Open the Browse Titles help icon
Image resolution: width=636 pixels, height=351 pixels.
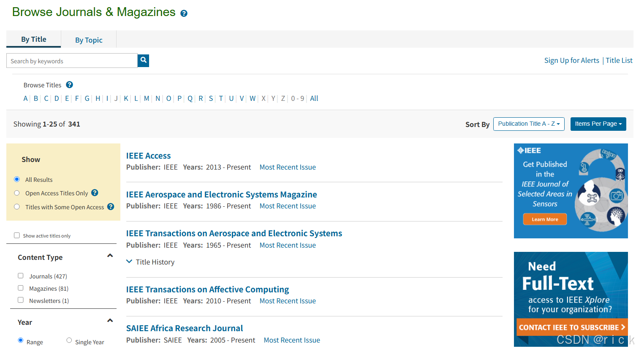coord(70,85)
